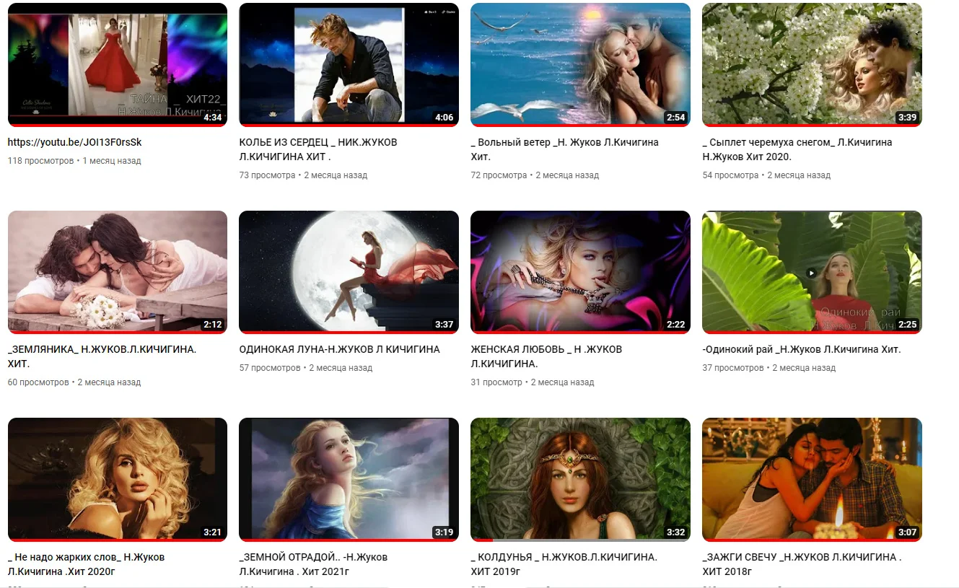Open the ЗАЖГИ СВЕЧУ video thumbnail
The image size is (959, 588).
click(812, 480)
